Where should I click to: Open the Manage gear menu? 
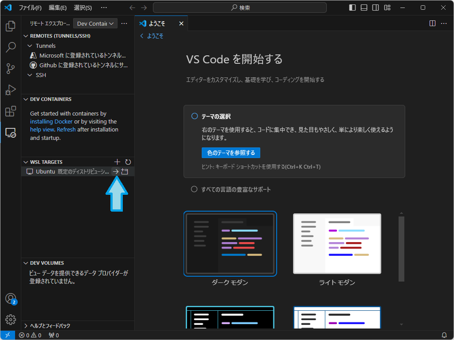11,320
